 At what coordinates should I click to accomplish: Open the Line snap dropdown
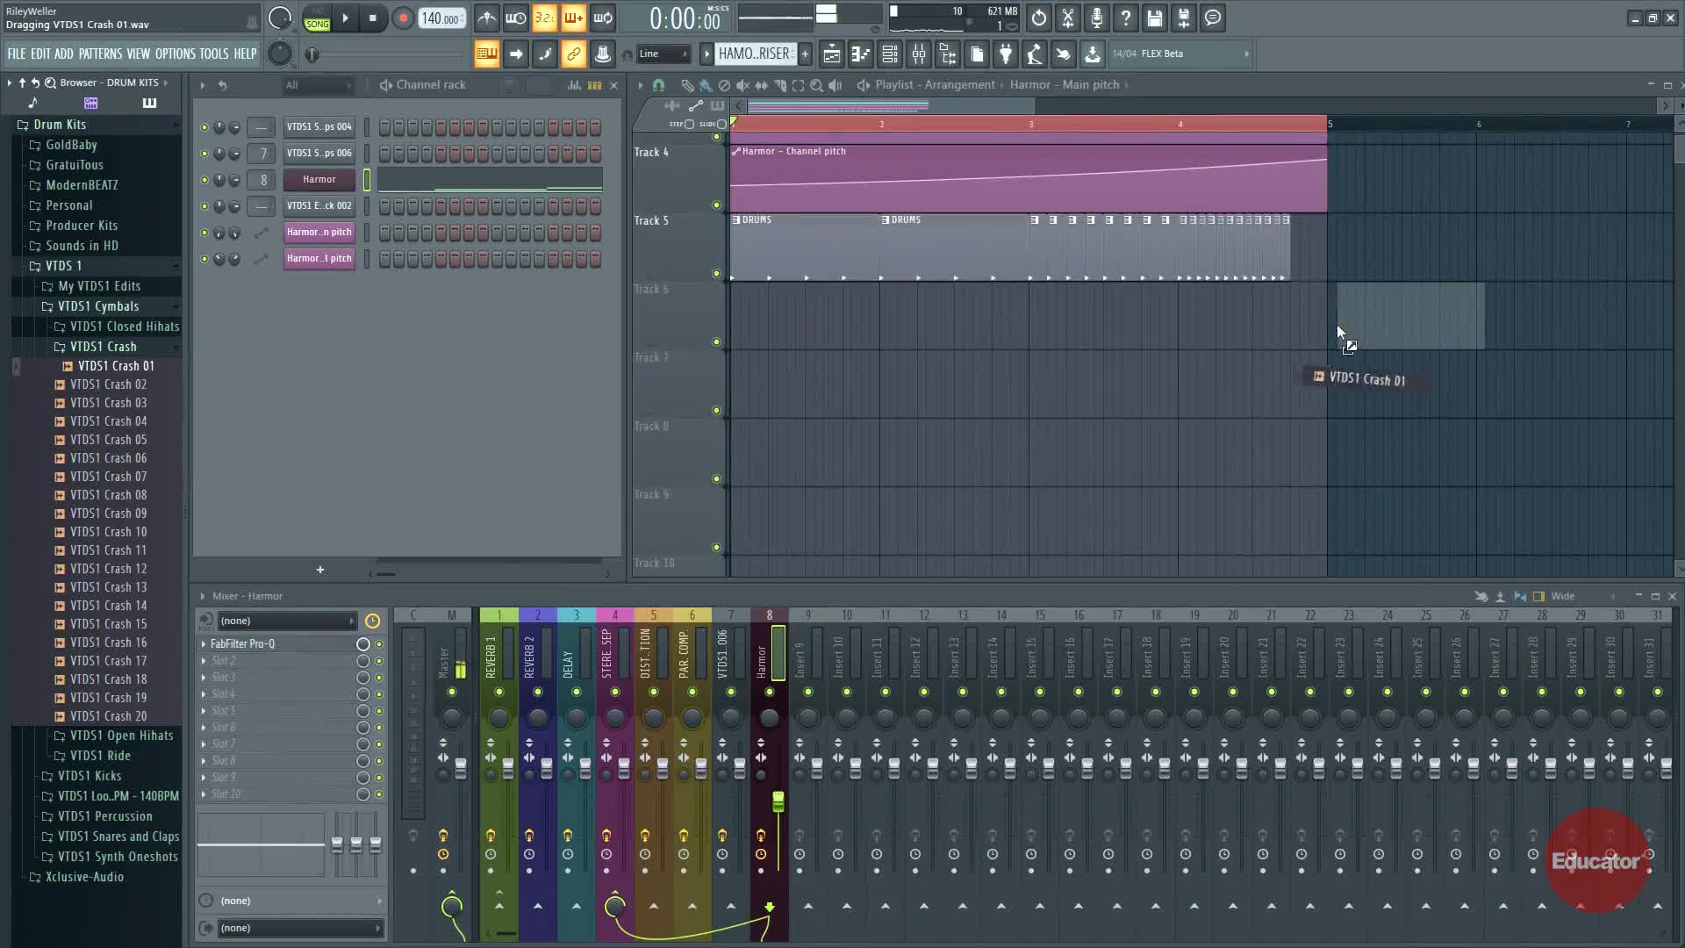click(x=664, y=54)
